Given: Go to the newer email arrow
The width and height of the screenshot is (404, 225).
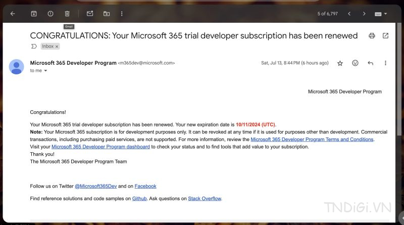Looking at the screenshot, I should (349, 14).
